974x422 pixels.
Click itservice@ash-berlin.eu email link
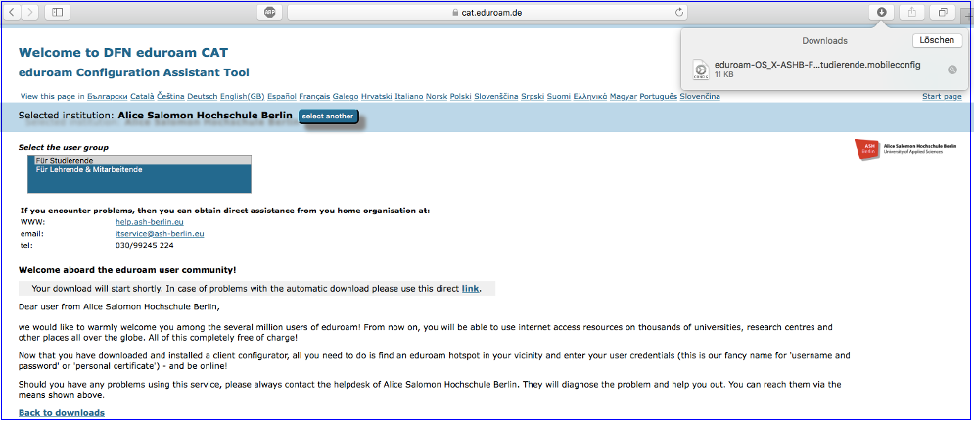160,234
